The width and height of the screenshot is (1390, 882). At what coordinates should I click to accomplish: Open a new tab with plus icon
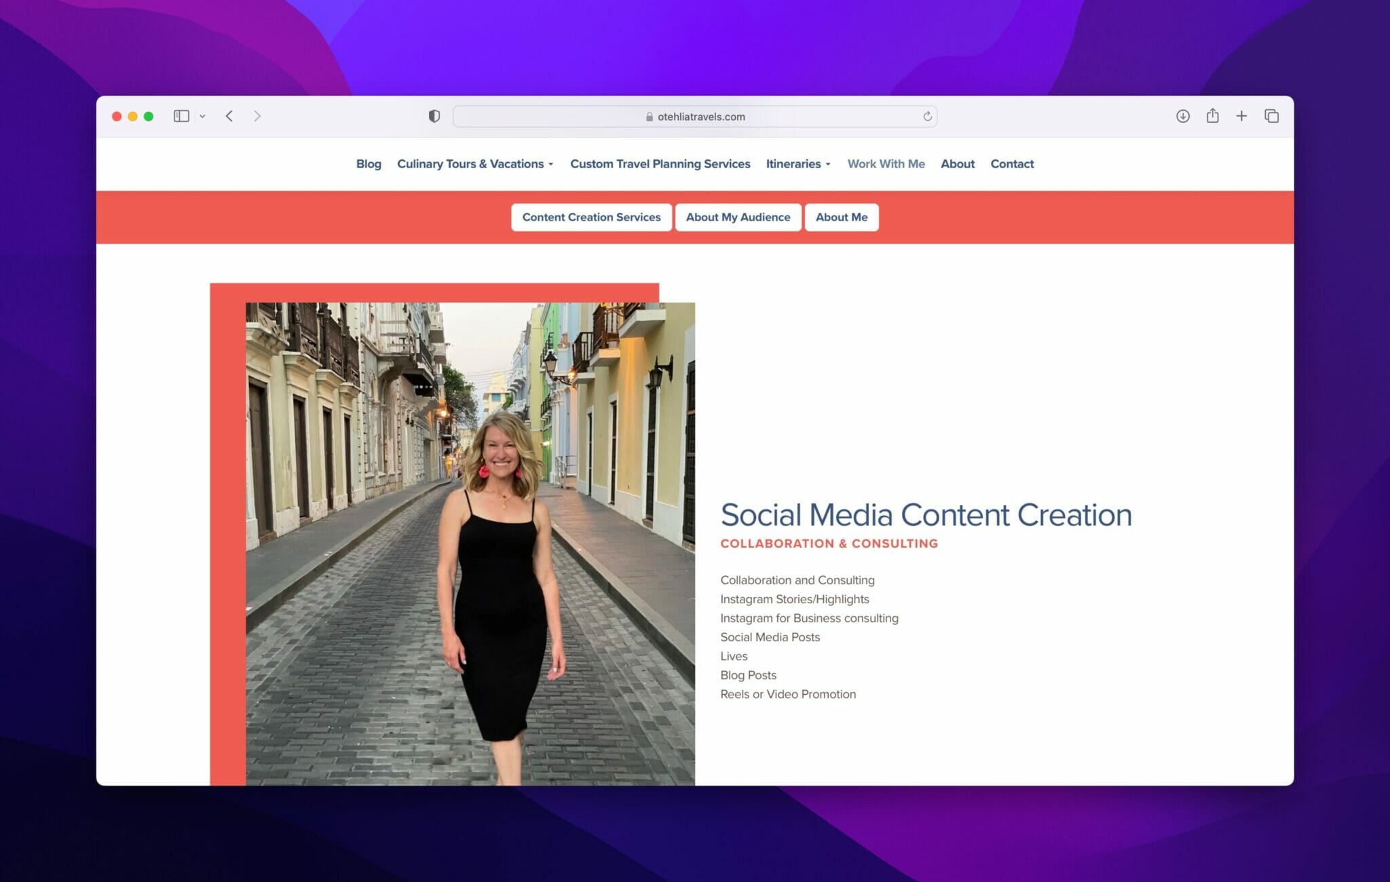click(x=1241, y=116)
